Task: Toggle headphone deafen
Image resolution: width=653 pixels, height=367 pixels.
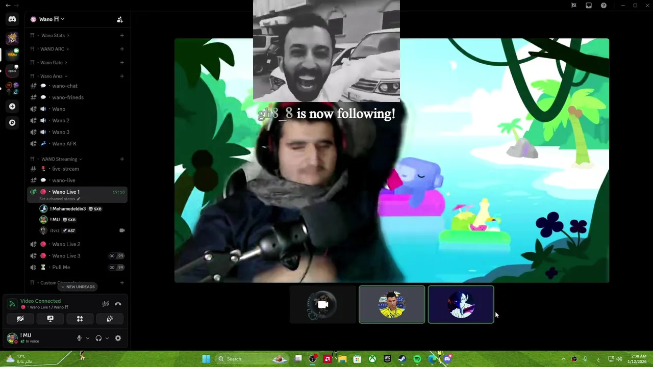Action: tap(98, 338)
